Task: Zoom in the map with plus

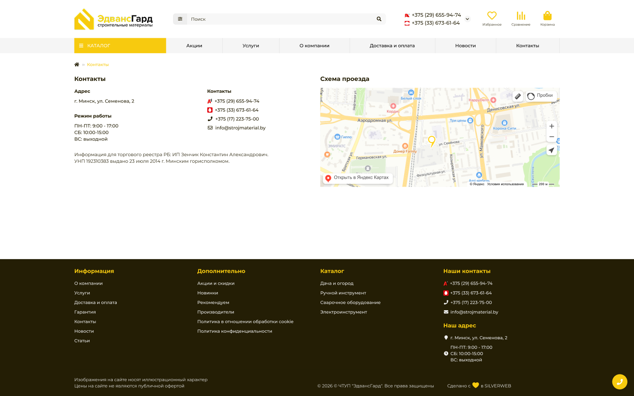Action: point(551,126)
